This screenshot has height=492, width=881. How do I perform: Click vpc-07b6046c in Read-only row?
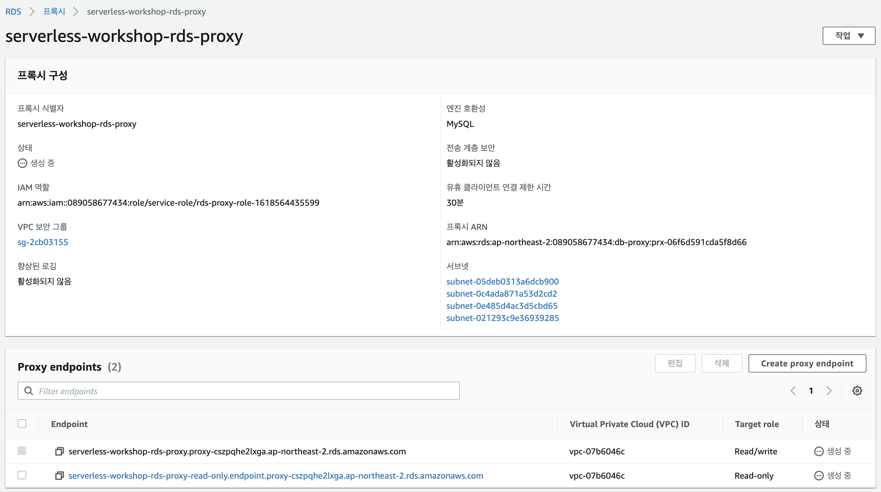point(597,476)
